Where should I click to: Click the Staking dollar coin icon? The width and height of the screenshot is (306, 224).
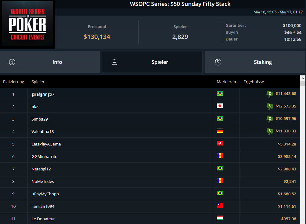point(218,62)
